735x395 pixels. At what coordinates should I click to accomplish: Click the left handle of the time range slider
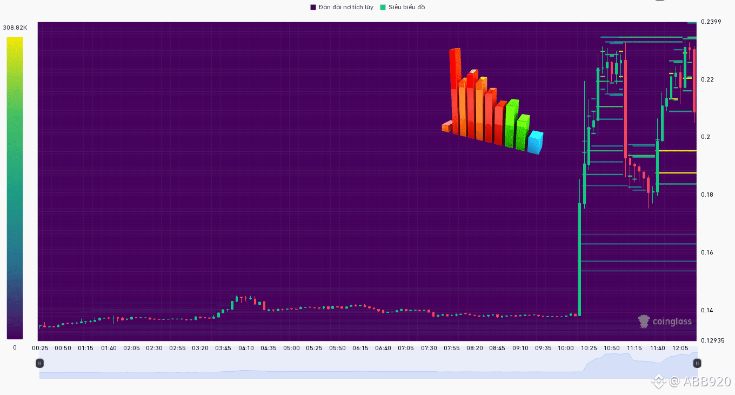[39, 363]
